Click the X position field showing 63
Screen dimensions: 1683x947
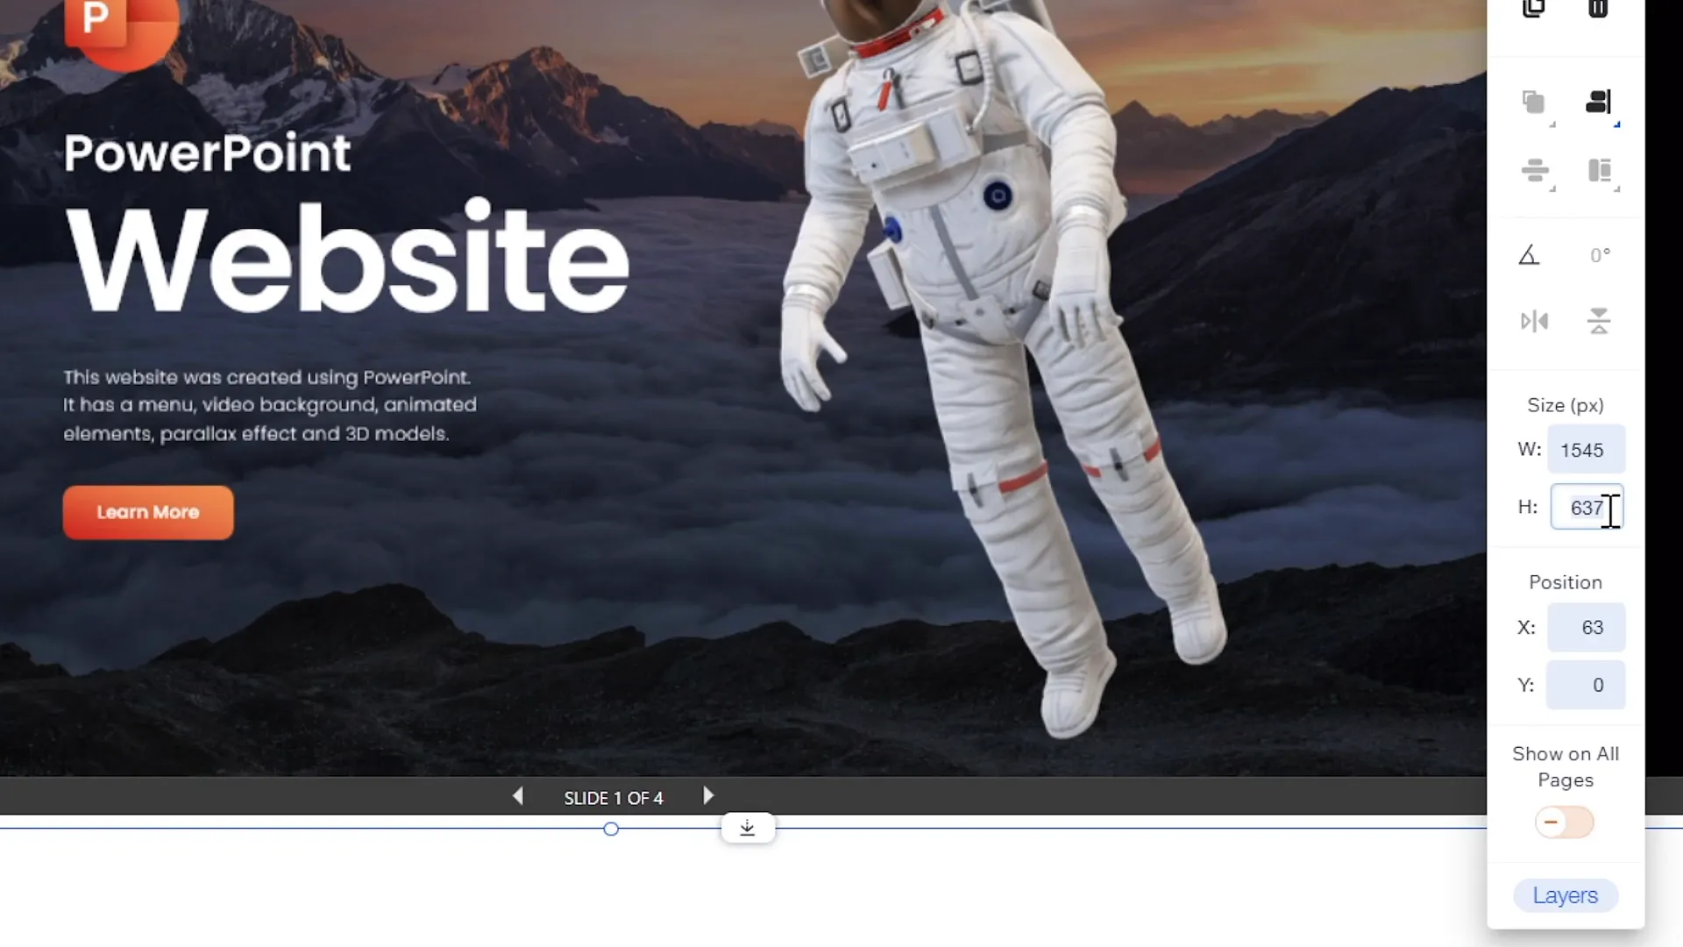pyautogui.click(x=1586, y=627)
